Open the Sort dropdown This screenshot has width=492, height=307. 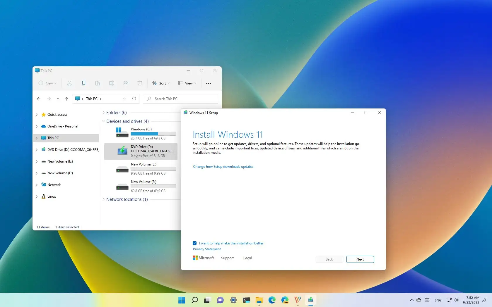(x=161, y=83)
